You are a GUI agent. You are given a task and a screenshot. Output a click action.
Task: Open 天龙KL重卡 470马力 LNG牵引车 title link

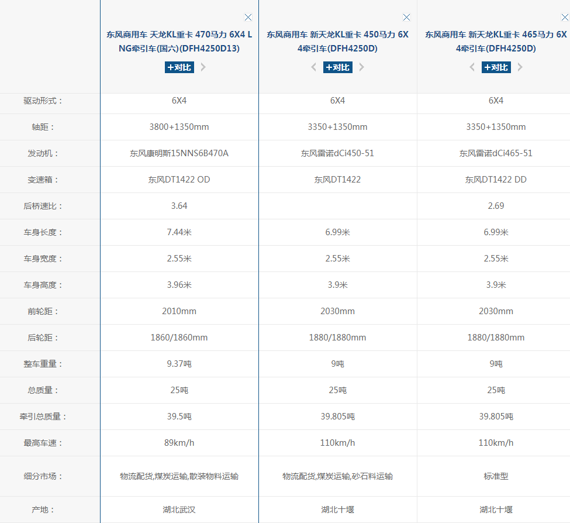point(179,42)
